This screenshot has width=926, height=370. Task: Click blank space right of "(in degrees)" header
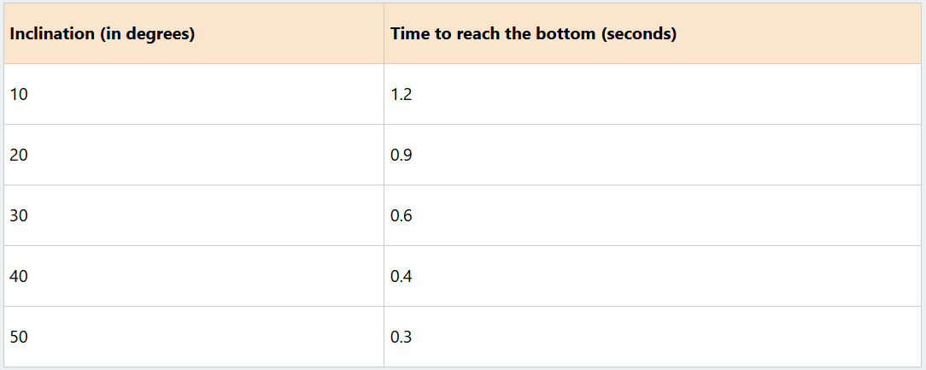290,34
